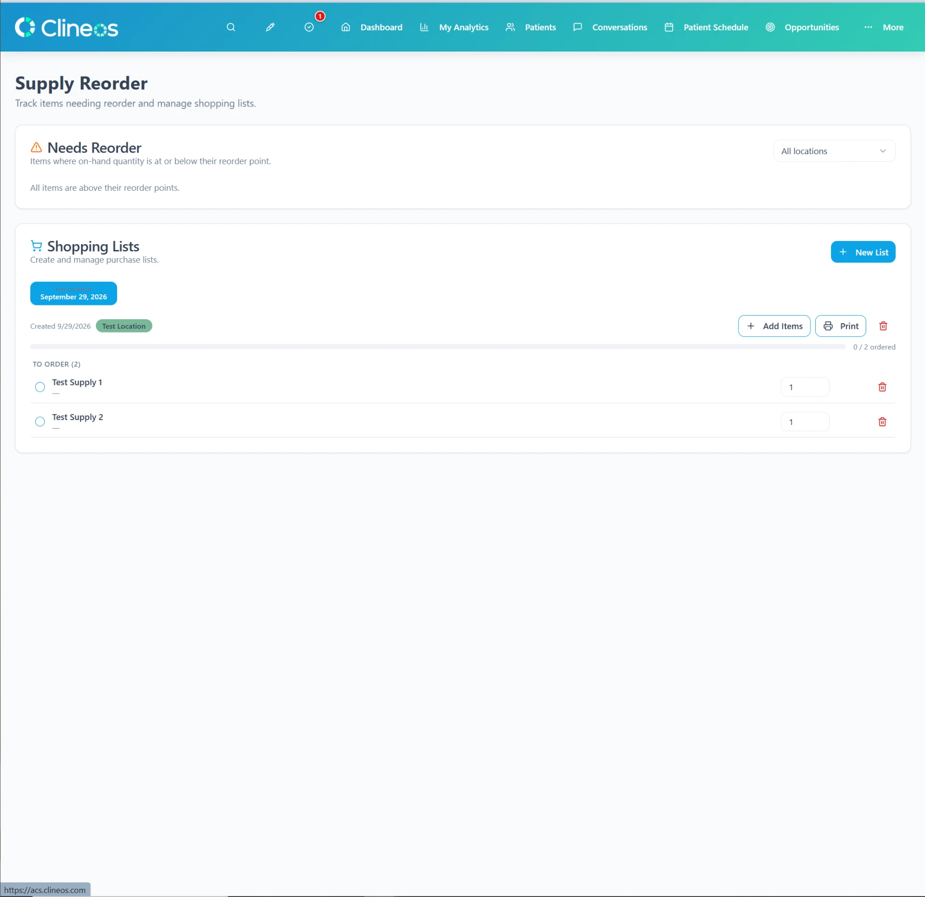Print the shopping list
The width and height of the screenshot is (925, 897).
click(x=840, y=326)
